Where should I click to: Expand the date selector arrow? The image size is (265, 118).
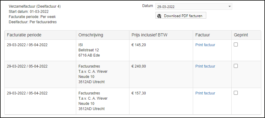pyautogui.click(x=229, y=7)
